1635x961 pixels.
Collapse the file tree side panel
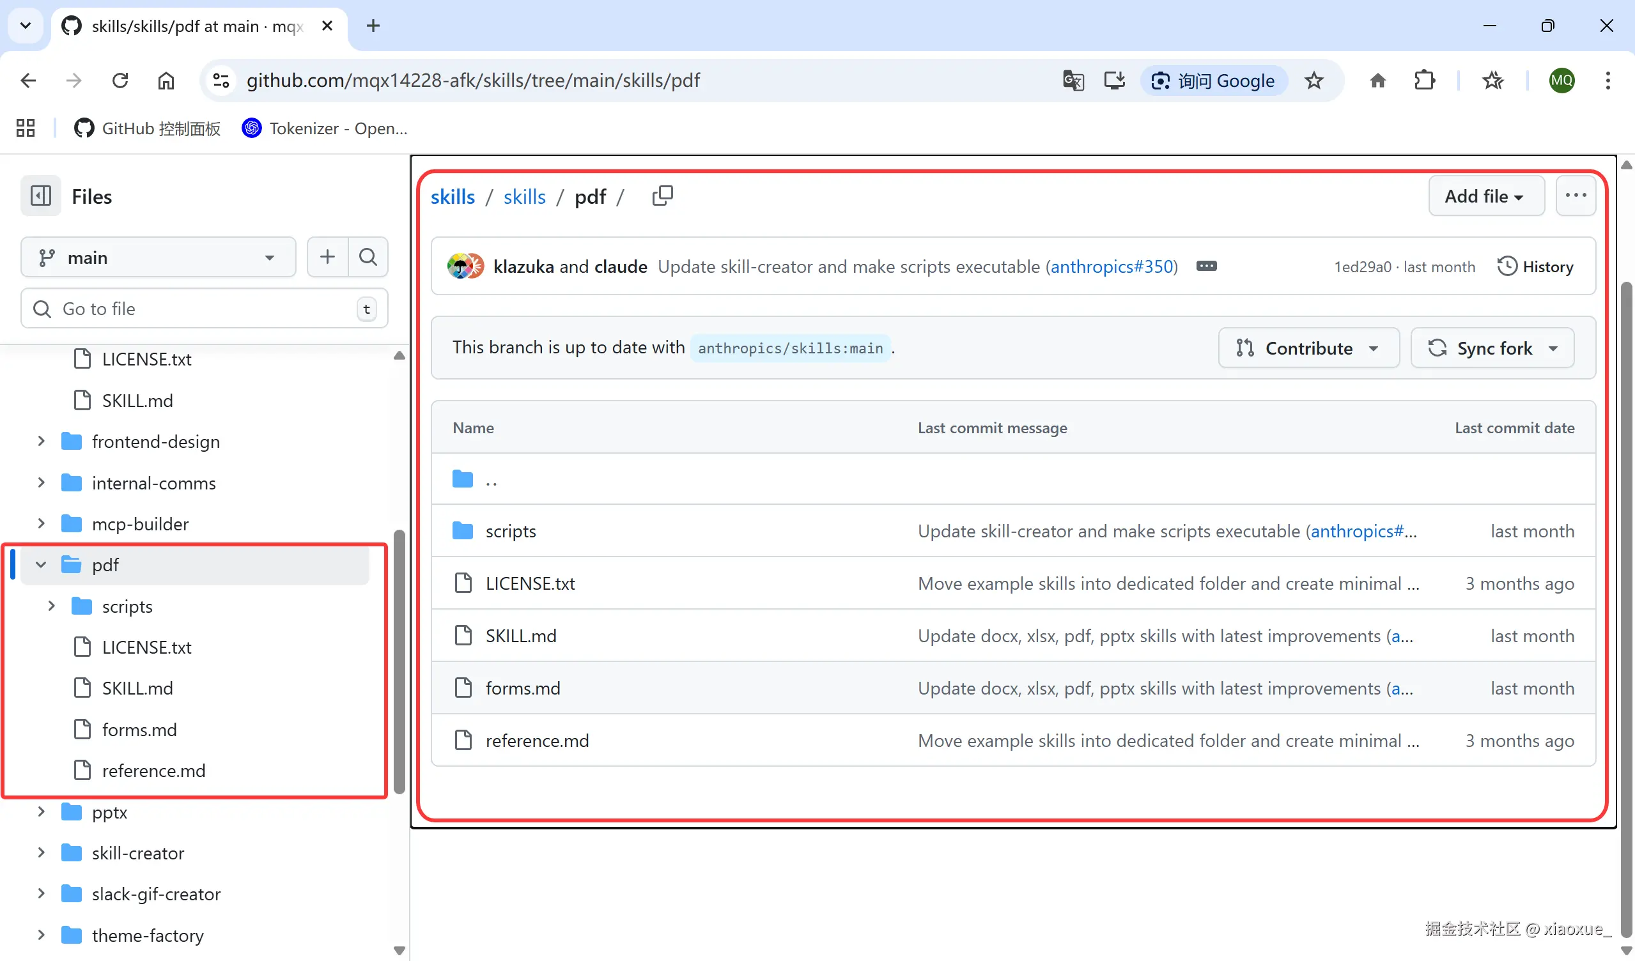tap(41, 196)
